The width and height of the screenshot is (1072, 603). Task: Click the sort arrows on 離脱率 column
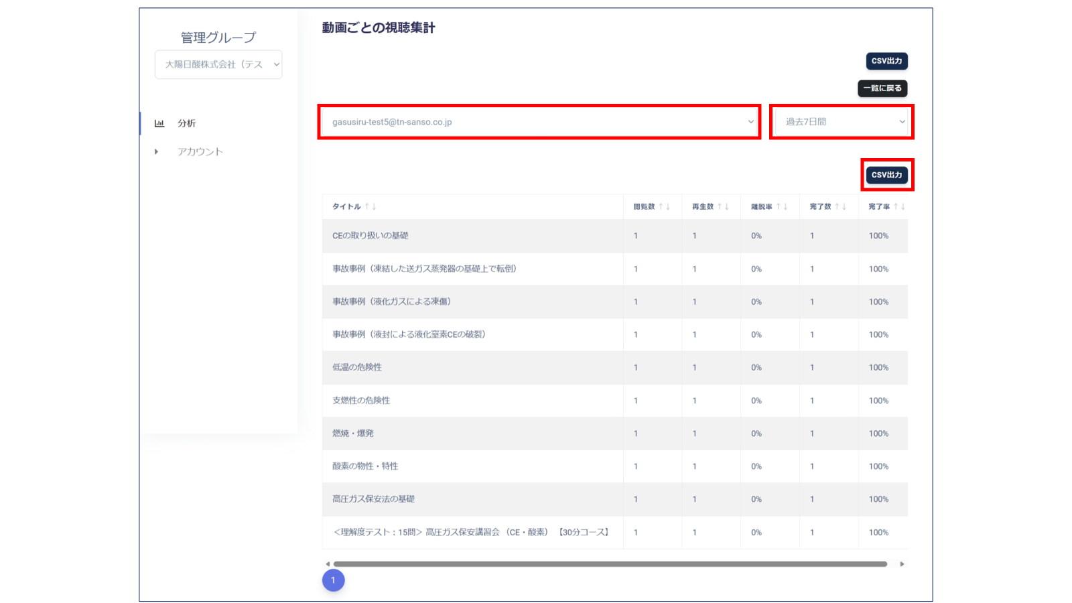[783, 206]
